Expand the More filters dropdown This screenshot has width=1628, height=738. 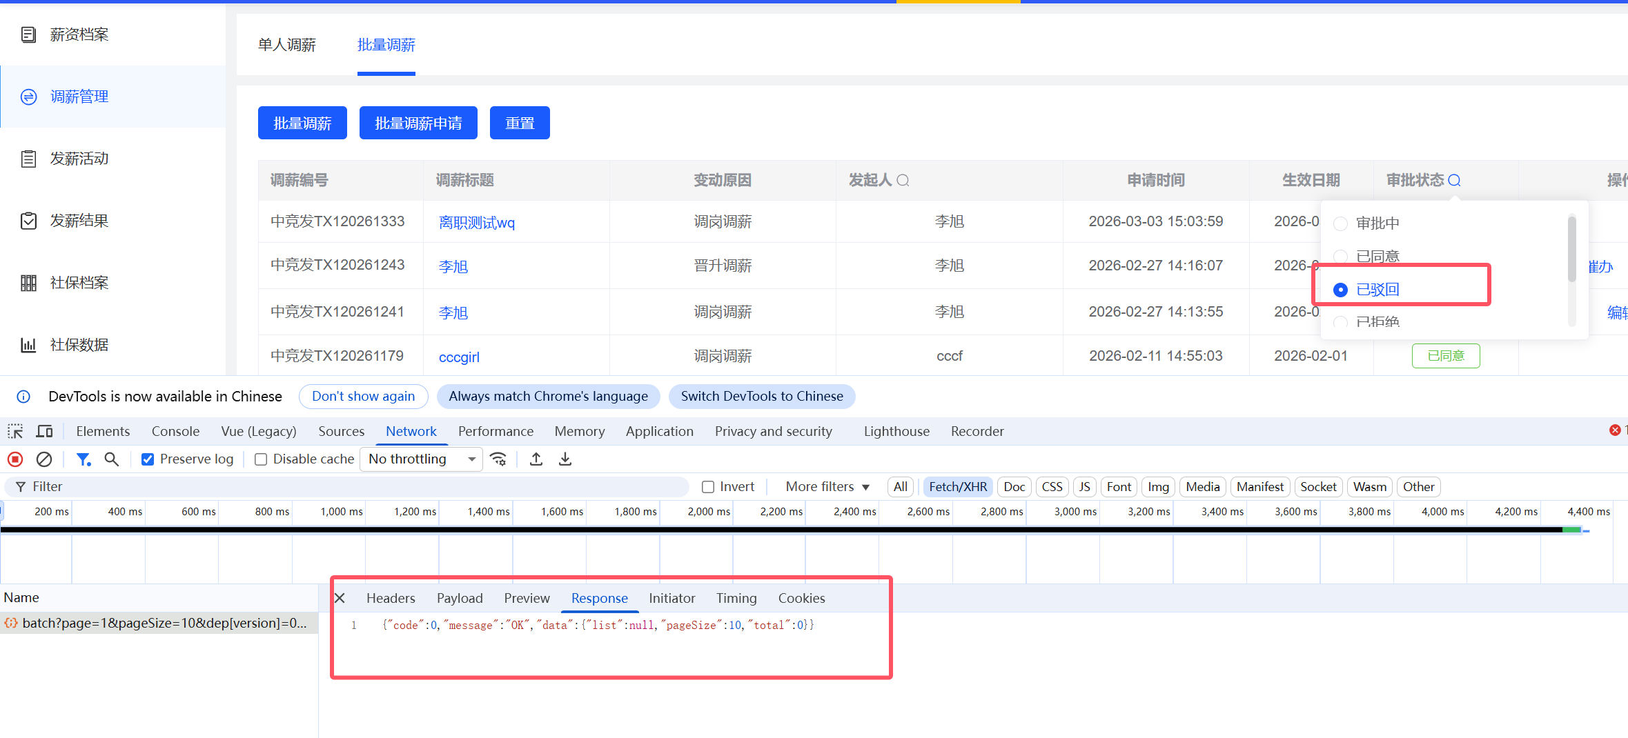(827, 487)
